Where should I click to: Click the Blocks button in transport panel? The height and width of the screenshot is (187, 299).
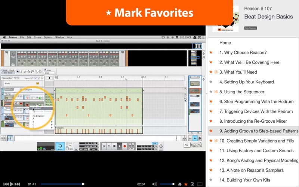60,146
